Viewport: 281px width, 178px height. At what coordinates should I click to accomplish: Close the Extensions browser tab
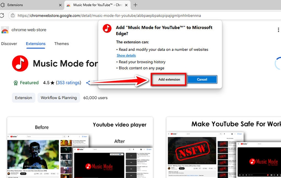click(x=60, y=5)
